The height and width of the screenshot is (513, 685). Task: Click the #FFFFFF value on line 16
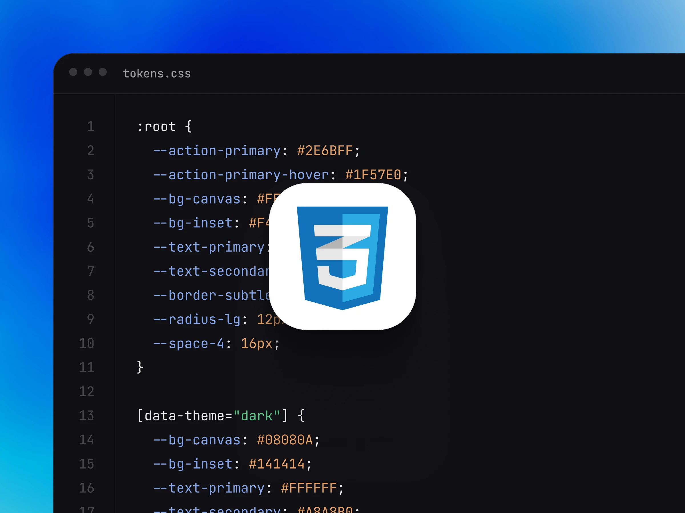coord(309,488)
